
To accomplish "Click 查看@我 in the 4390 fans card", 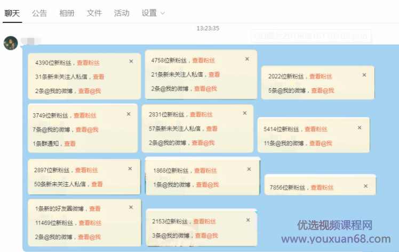I will pyautogui.click(x=90, y=91).
